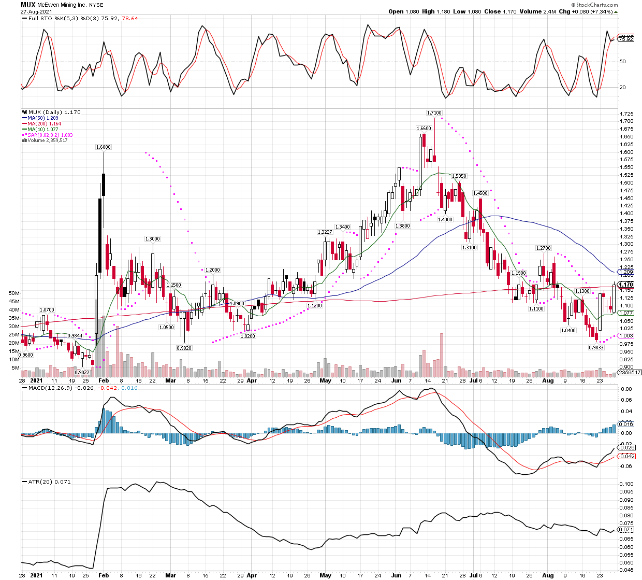Click the "1.1300" price label
642x580 pixels.
[582, 291]
